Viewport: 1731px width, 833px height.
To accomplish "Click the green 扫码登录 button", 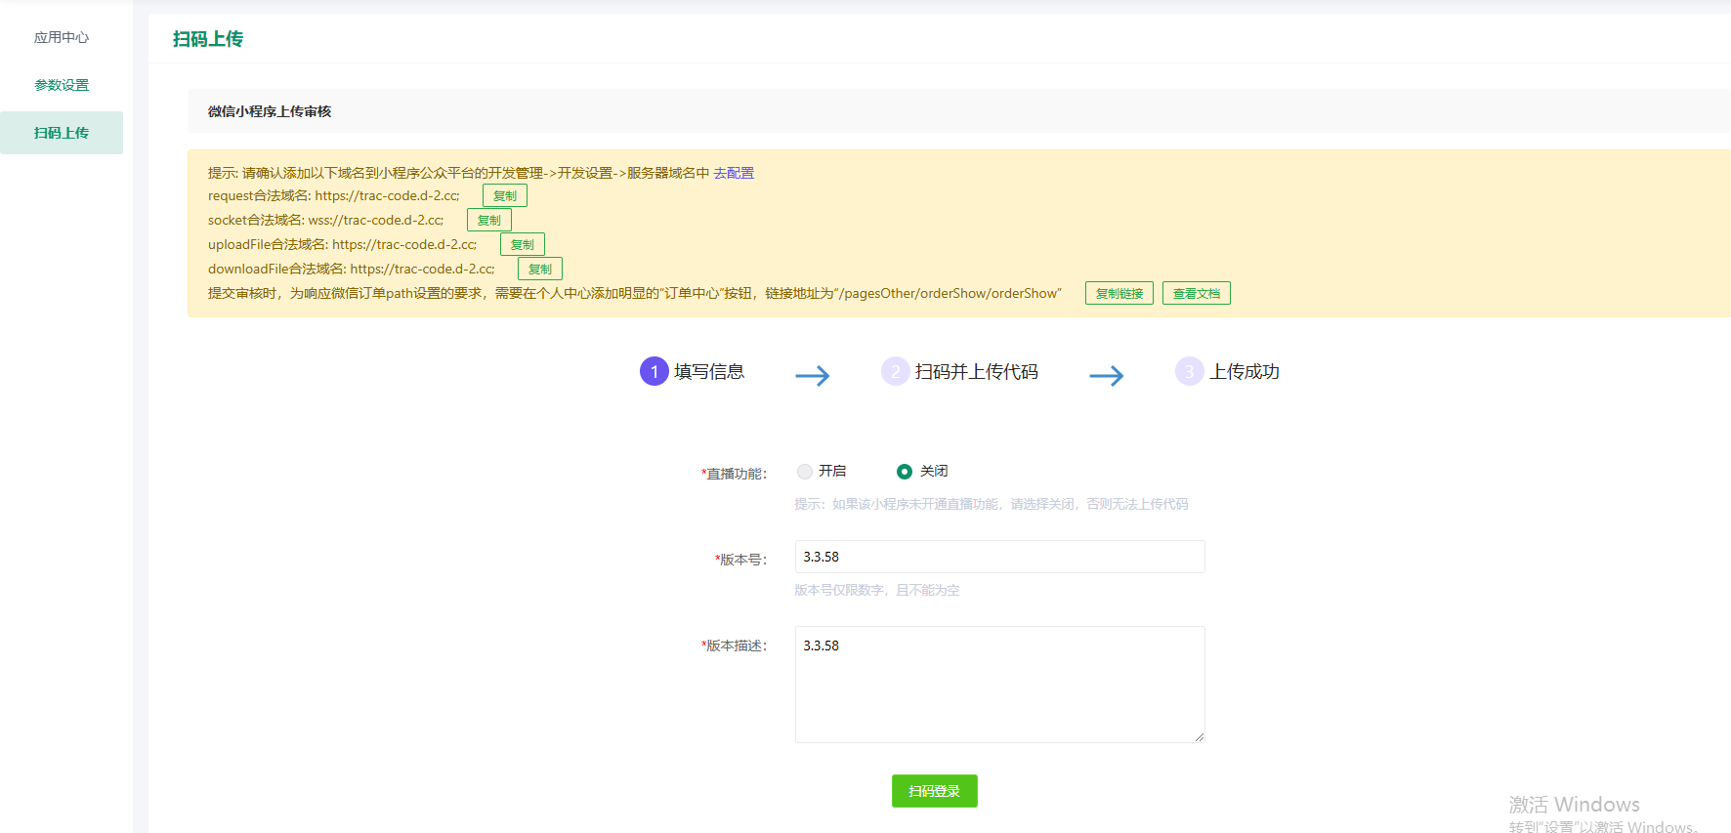I will click(x=934, y=791).
